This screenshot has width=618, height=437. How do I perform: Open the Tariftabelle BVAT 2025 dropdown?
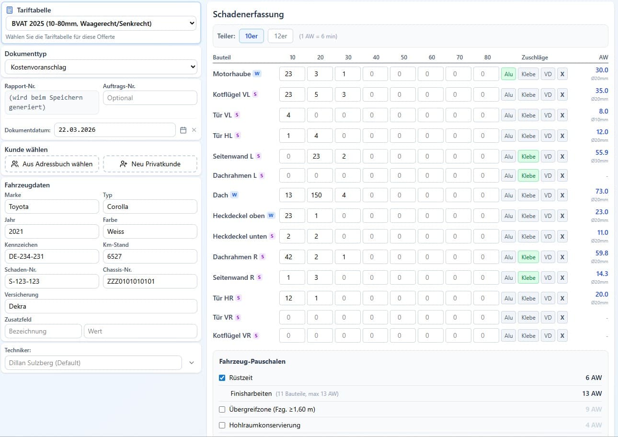[x=101, y=23]
